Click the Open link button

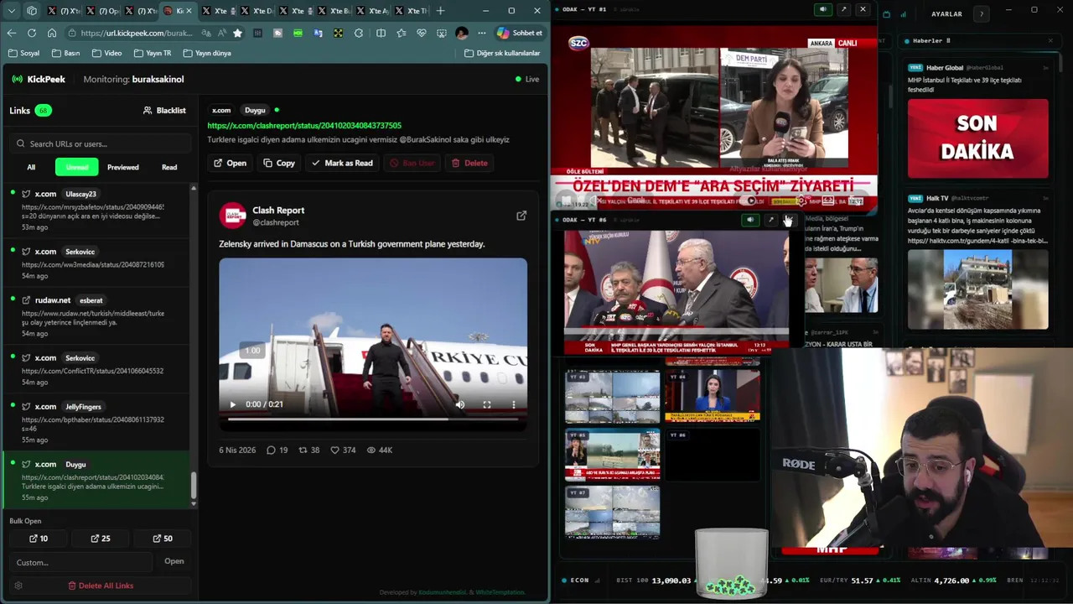tap(230, 163)
